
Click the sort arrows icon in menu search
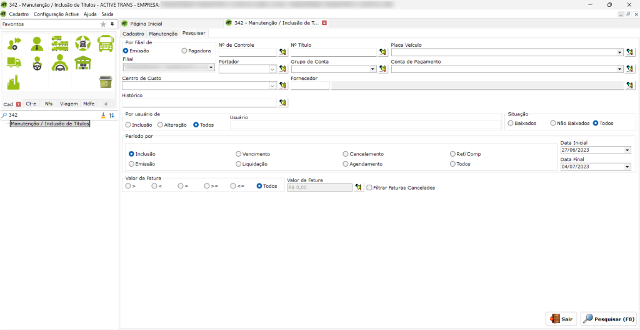(111, 115)
